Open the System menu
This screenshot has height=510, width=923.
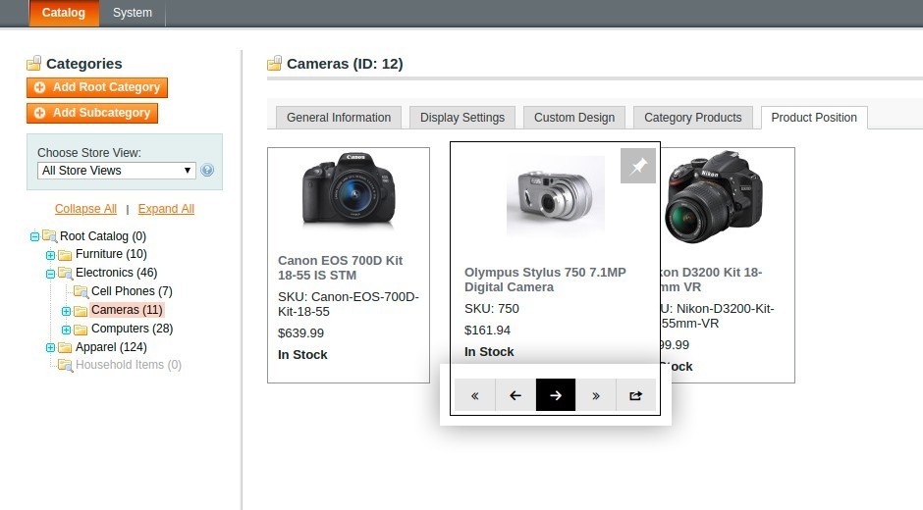tap(133, 13)
